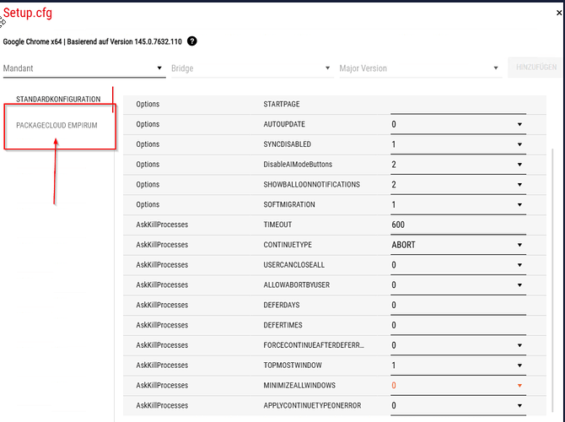Open the Major Version dropdown
Viewport: 565px width, 422px height.
(x=418, y=68)
